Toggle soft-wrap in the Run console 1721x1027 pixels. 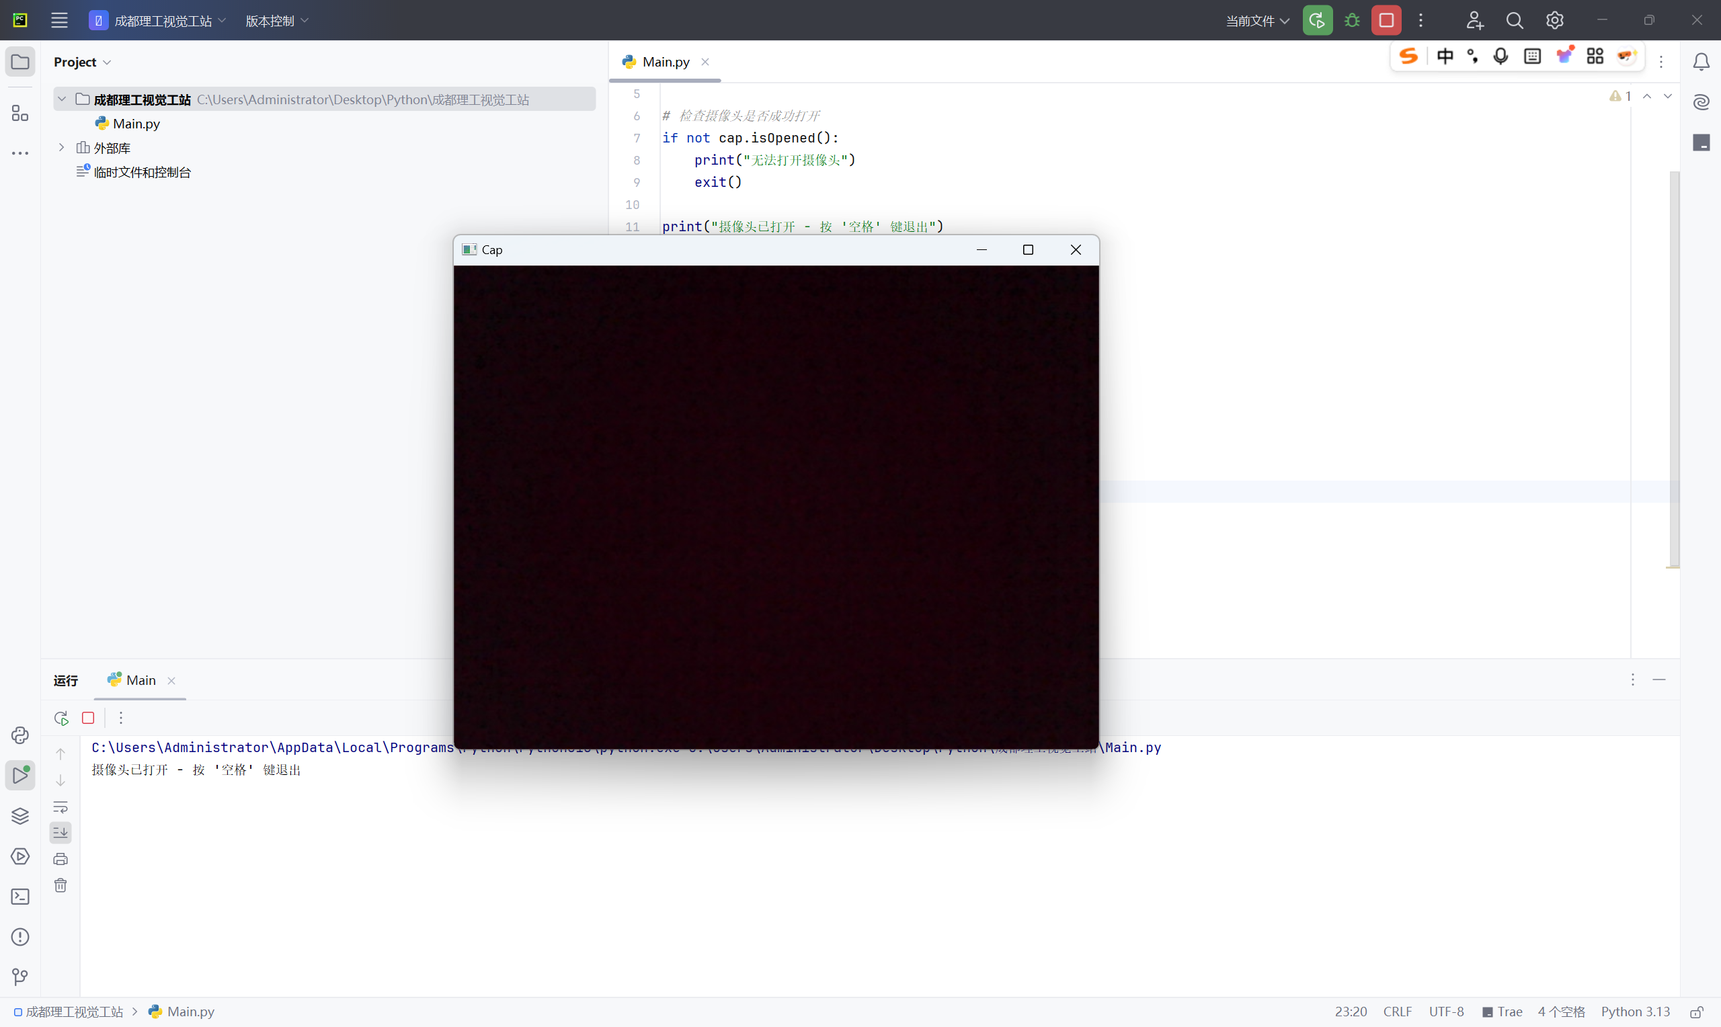(x=61, y=807)
